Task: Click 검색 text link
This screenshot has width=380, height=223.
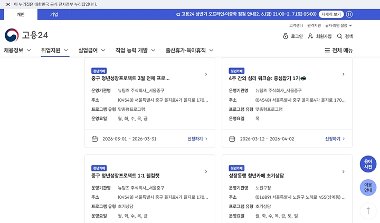Action: (x=349, y=36)
